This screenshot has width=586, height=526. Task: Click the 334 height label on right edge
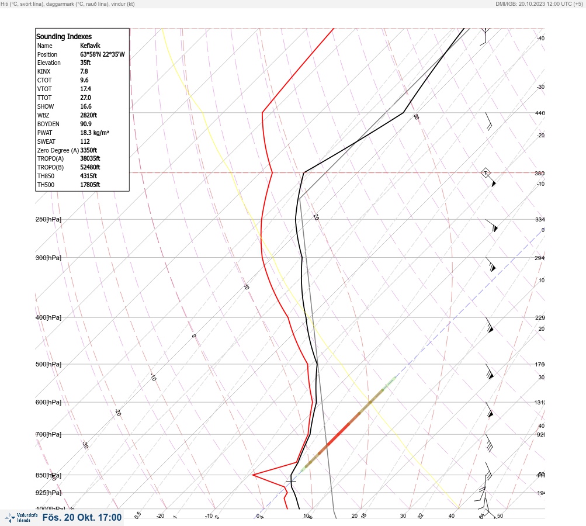point(540,219)
